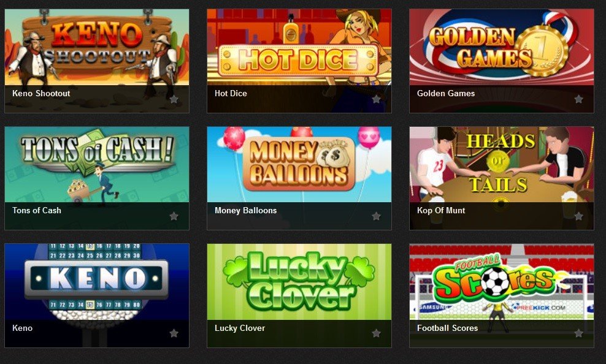Open the Golden Games medal banner

[502, 47]
